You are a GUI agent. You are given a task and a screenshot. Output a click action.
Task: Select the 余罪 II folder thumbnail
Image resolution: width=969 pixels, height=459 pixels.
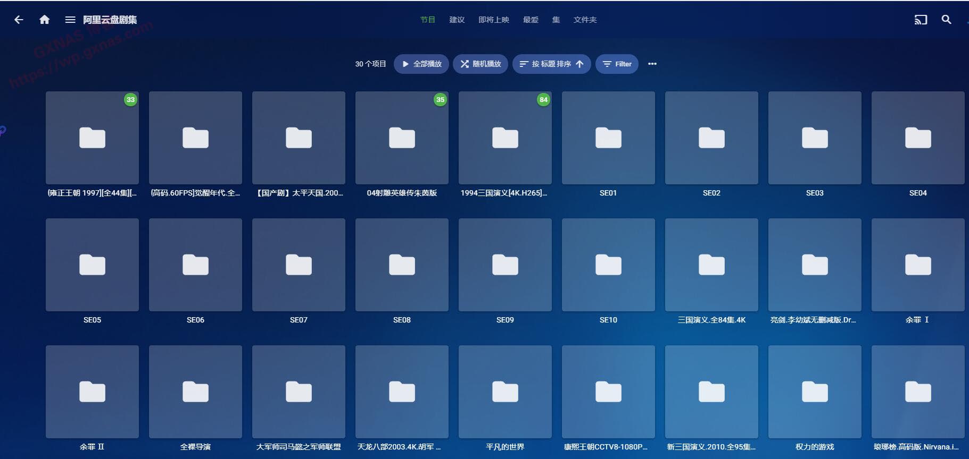(x=92, y=392)
